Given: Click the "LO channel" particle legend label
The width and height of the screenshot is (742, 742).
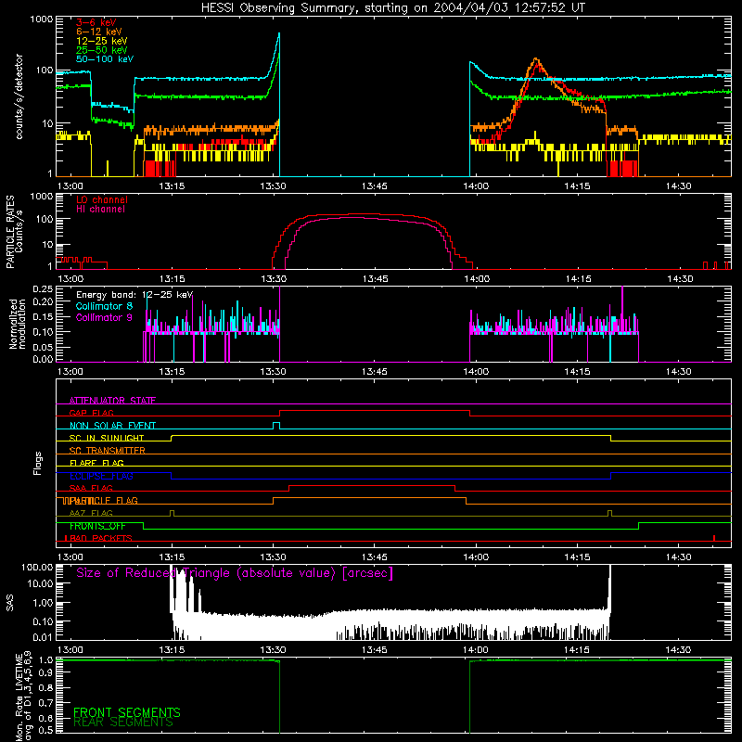Looking at the screenshot, I should click(102, 199).
